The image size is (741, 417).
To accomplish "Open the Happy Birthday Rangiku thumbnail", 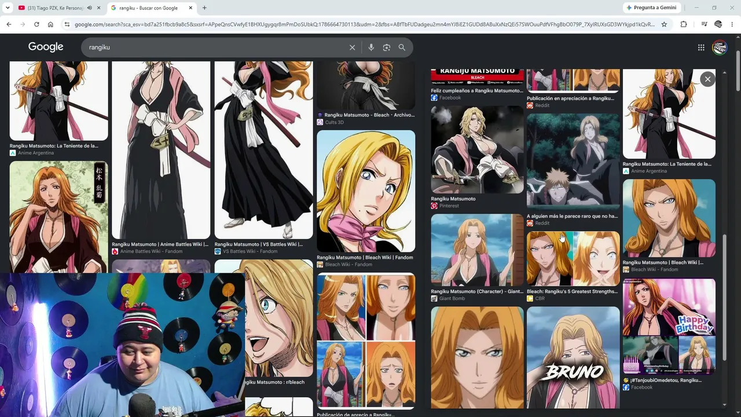I will click(x=669, y=327).
